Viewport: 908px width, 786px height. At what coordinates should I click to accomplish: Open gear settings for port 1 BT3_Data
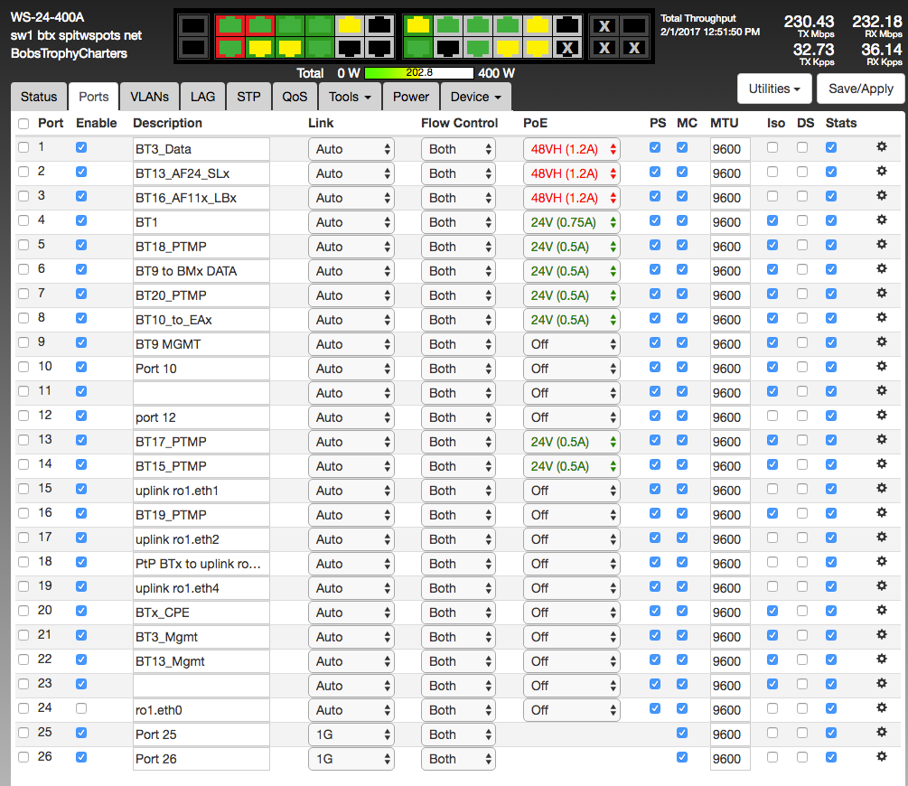coord(882,147)
